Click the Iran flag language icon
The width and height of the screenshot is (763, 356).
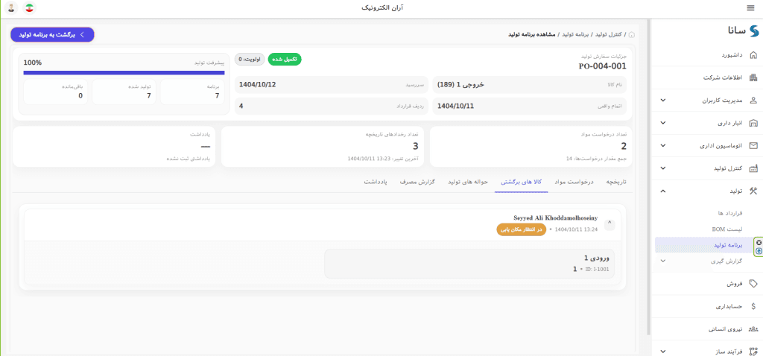point(30,8)
